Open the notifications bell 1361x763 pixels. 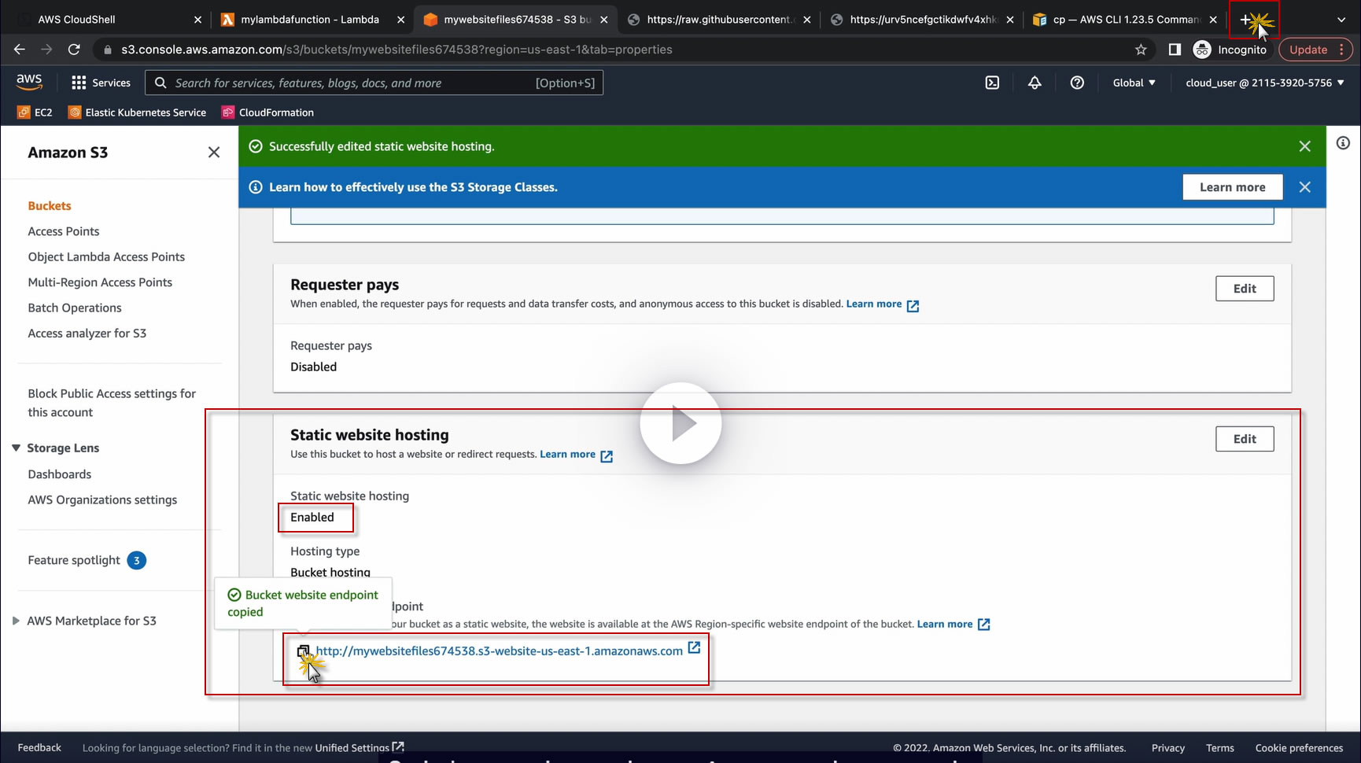coord(1035,83)
